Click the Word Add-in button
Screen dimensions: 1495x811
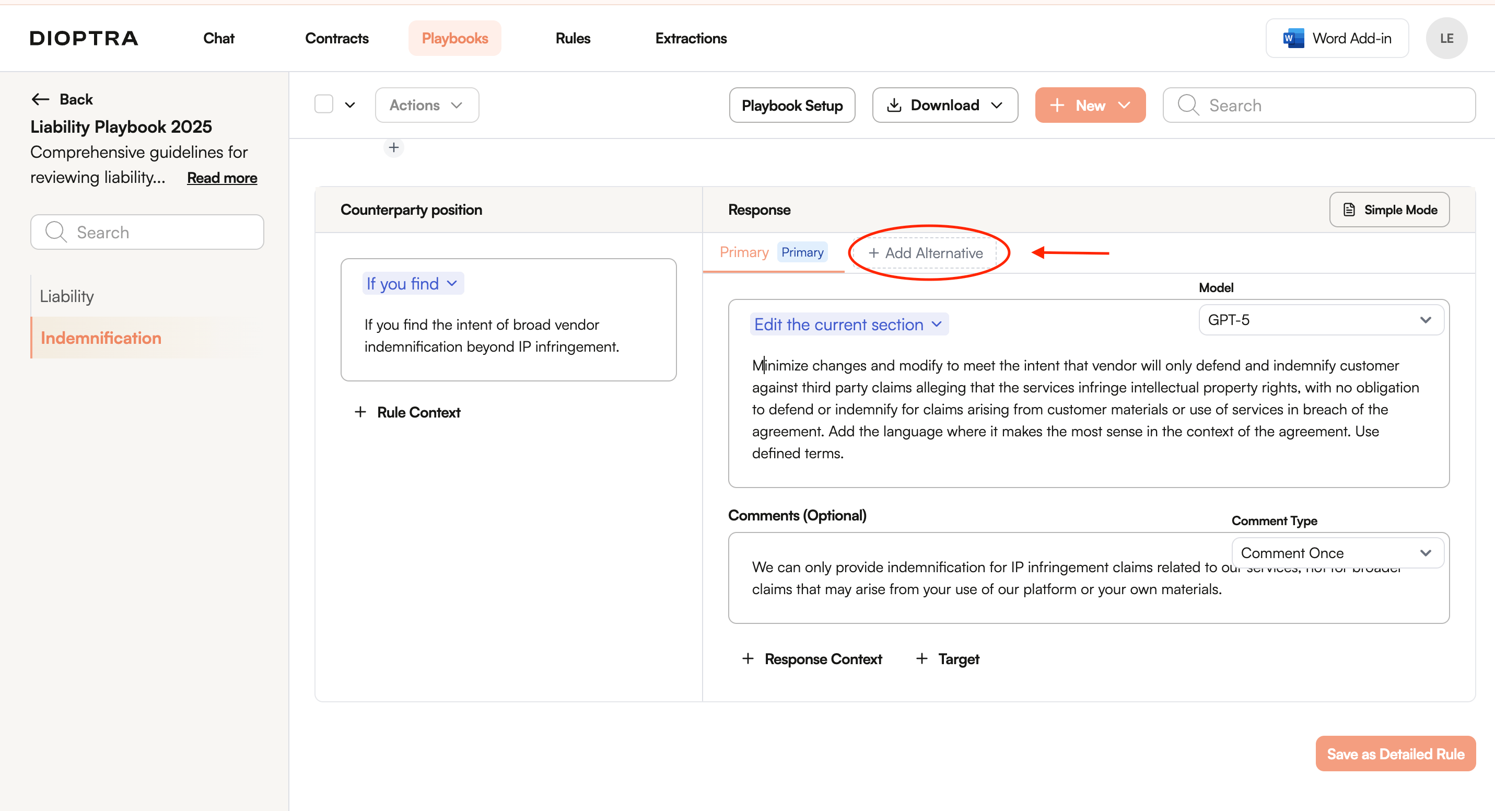click(1337, 38)
